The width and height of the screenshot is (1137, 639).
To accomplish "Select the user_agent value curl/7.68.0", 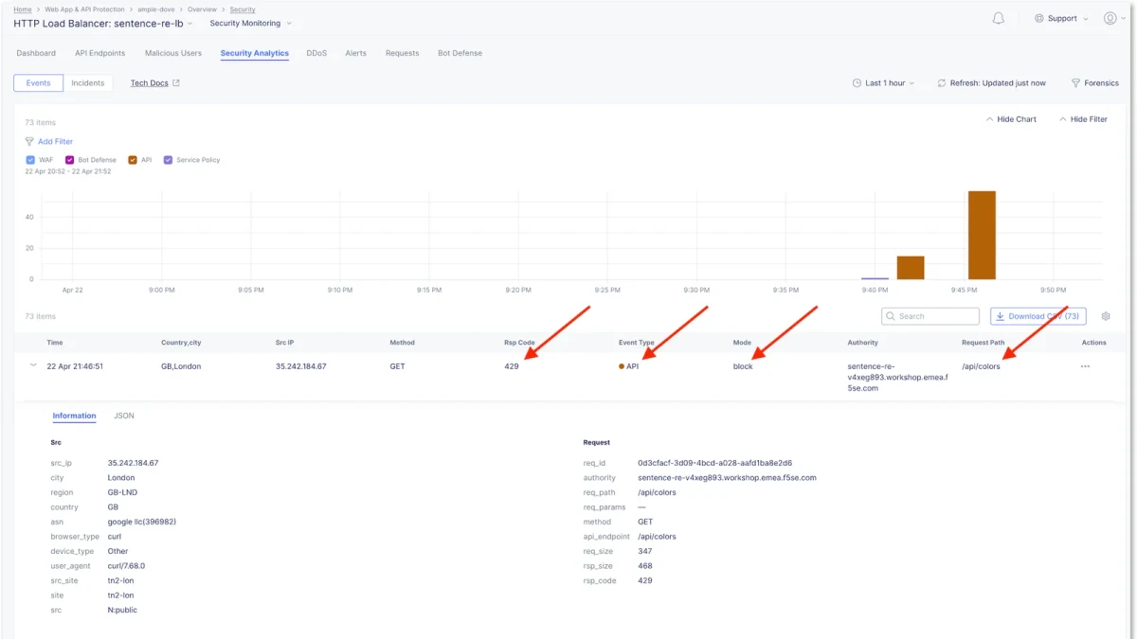I will pyautogui.click(x=126, y=566).
